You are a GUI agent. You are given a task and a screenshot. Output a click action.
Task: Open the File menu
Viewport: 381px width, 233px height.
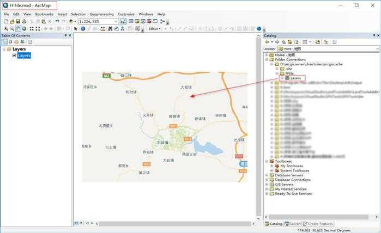(x=7, y=14)
